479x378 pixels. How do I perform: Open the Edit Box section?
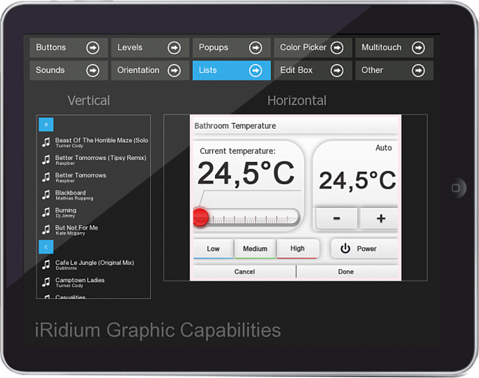point(311,71)
